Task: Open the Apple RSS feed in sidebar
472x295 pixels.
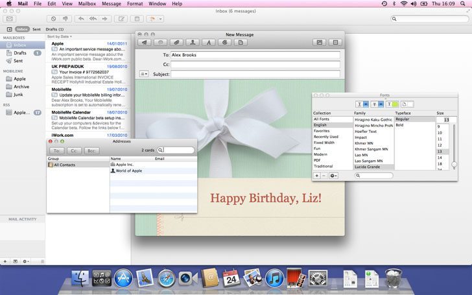Action: click(23, 112)
